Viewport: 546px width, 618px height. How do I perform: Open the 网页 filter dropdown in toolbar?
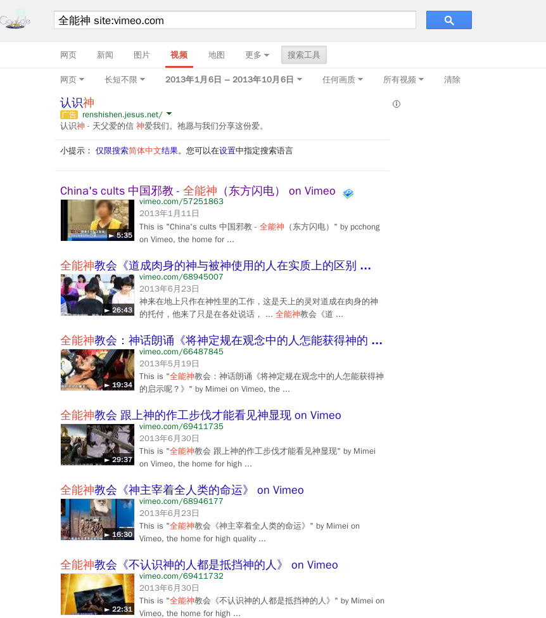[x=72, y=79]
